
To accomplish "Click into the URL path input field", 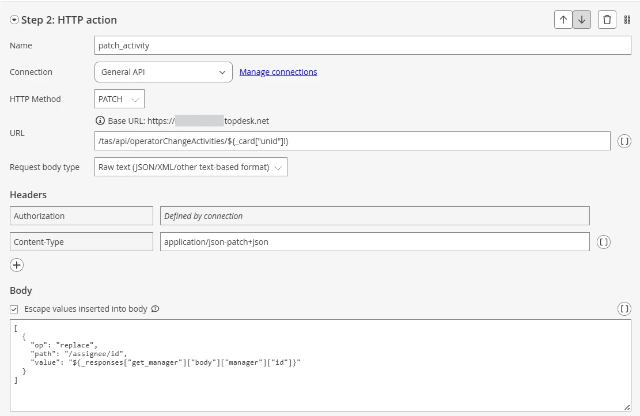I will [352, 141].
